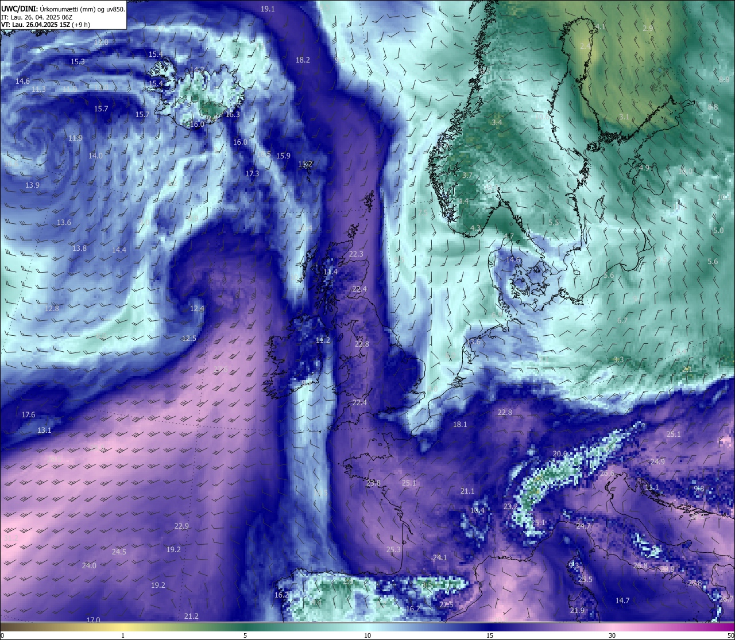Click the value 24.0 on the map
Viewport: 735px width, 640px height.
pyautogui.click(x=89, y=566)
